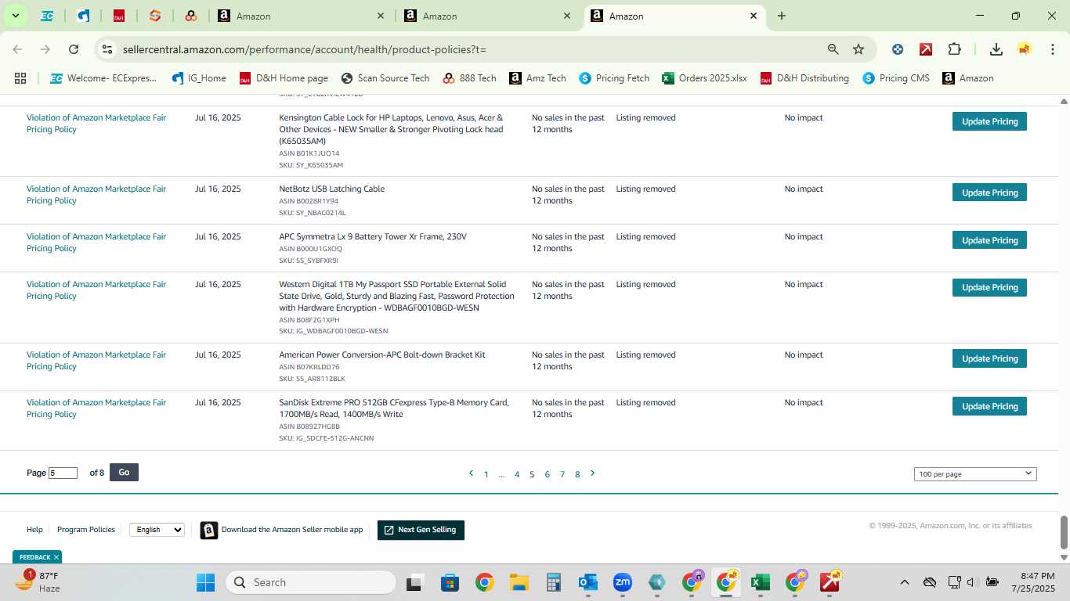Open Program Policies footer link

(86, 530)
